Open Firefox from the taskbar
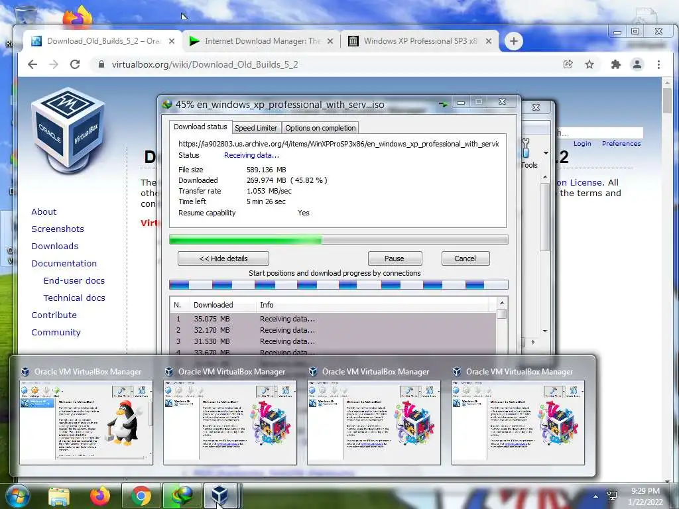 click(x=100, y=496)
